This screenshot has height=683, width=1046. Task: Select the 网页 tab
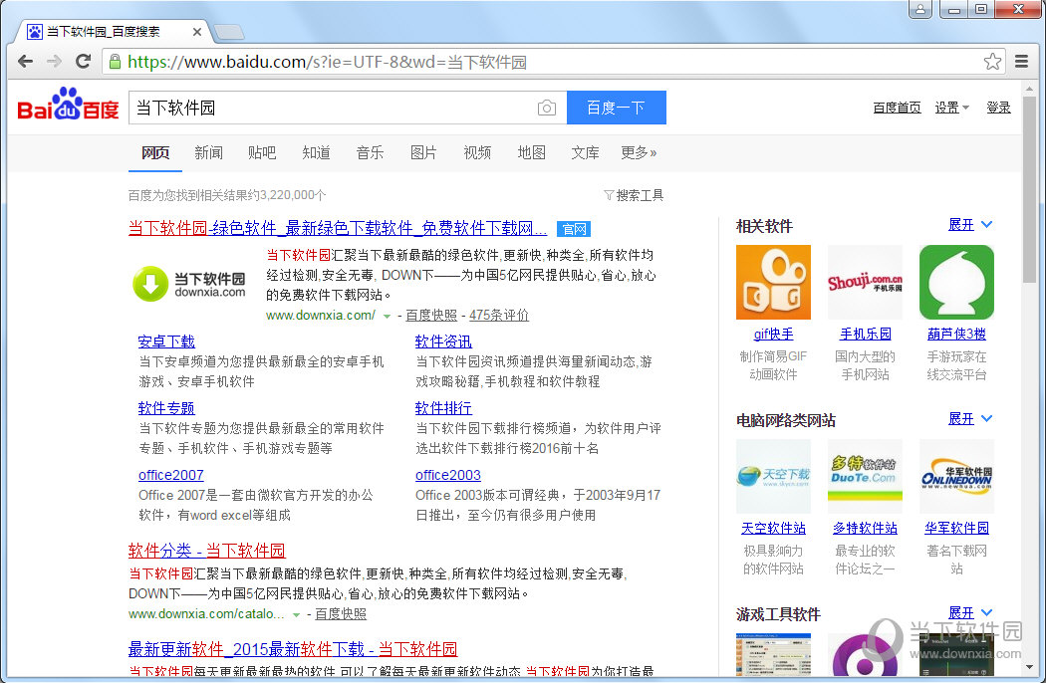(x=154, y=152)
